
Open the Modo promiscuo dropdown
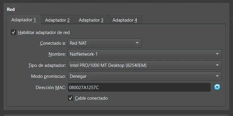[145, 76]
